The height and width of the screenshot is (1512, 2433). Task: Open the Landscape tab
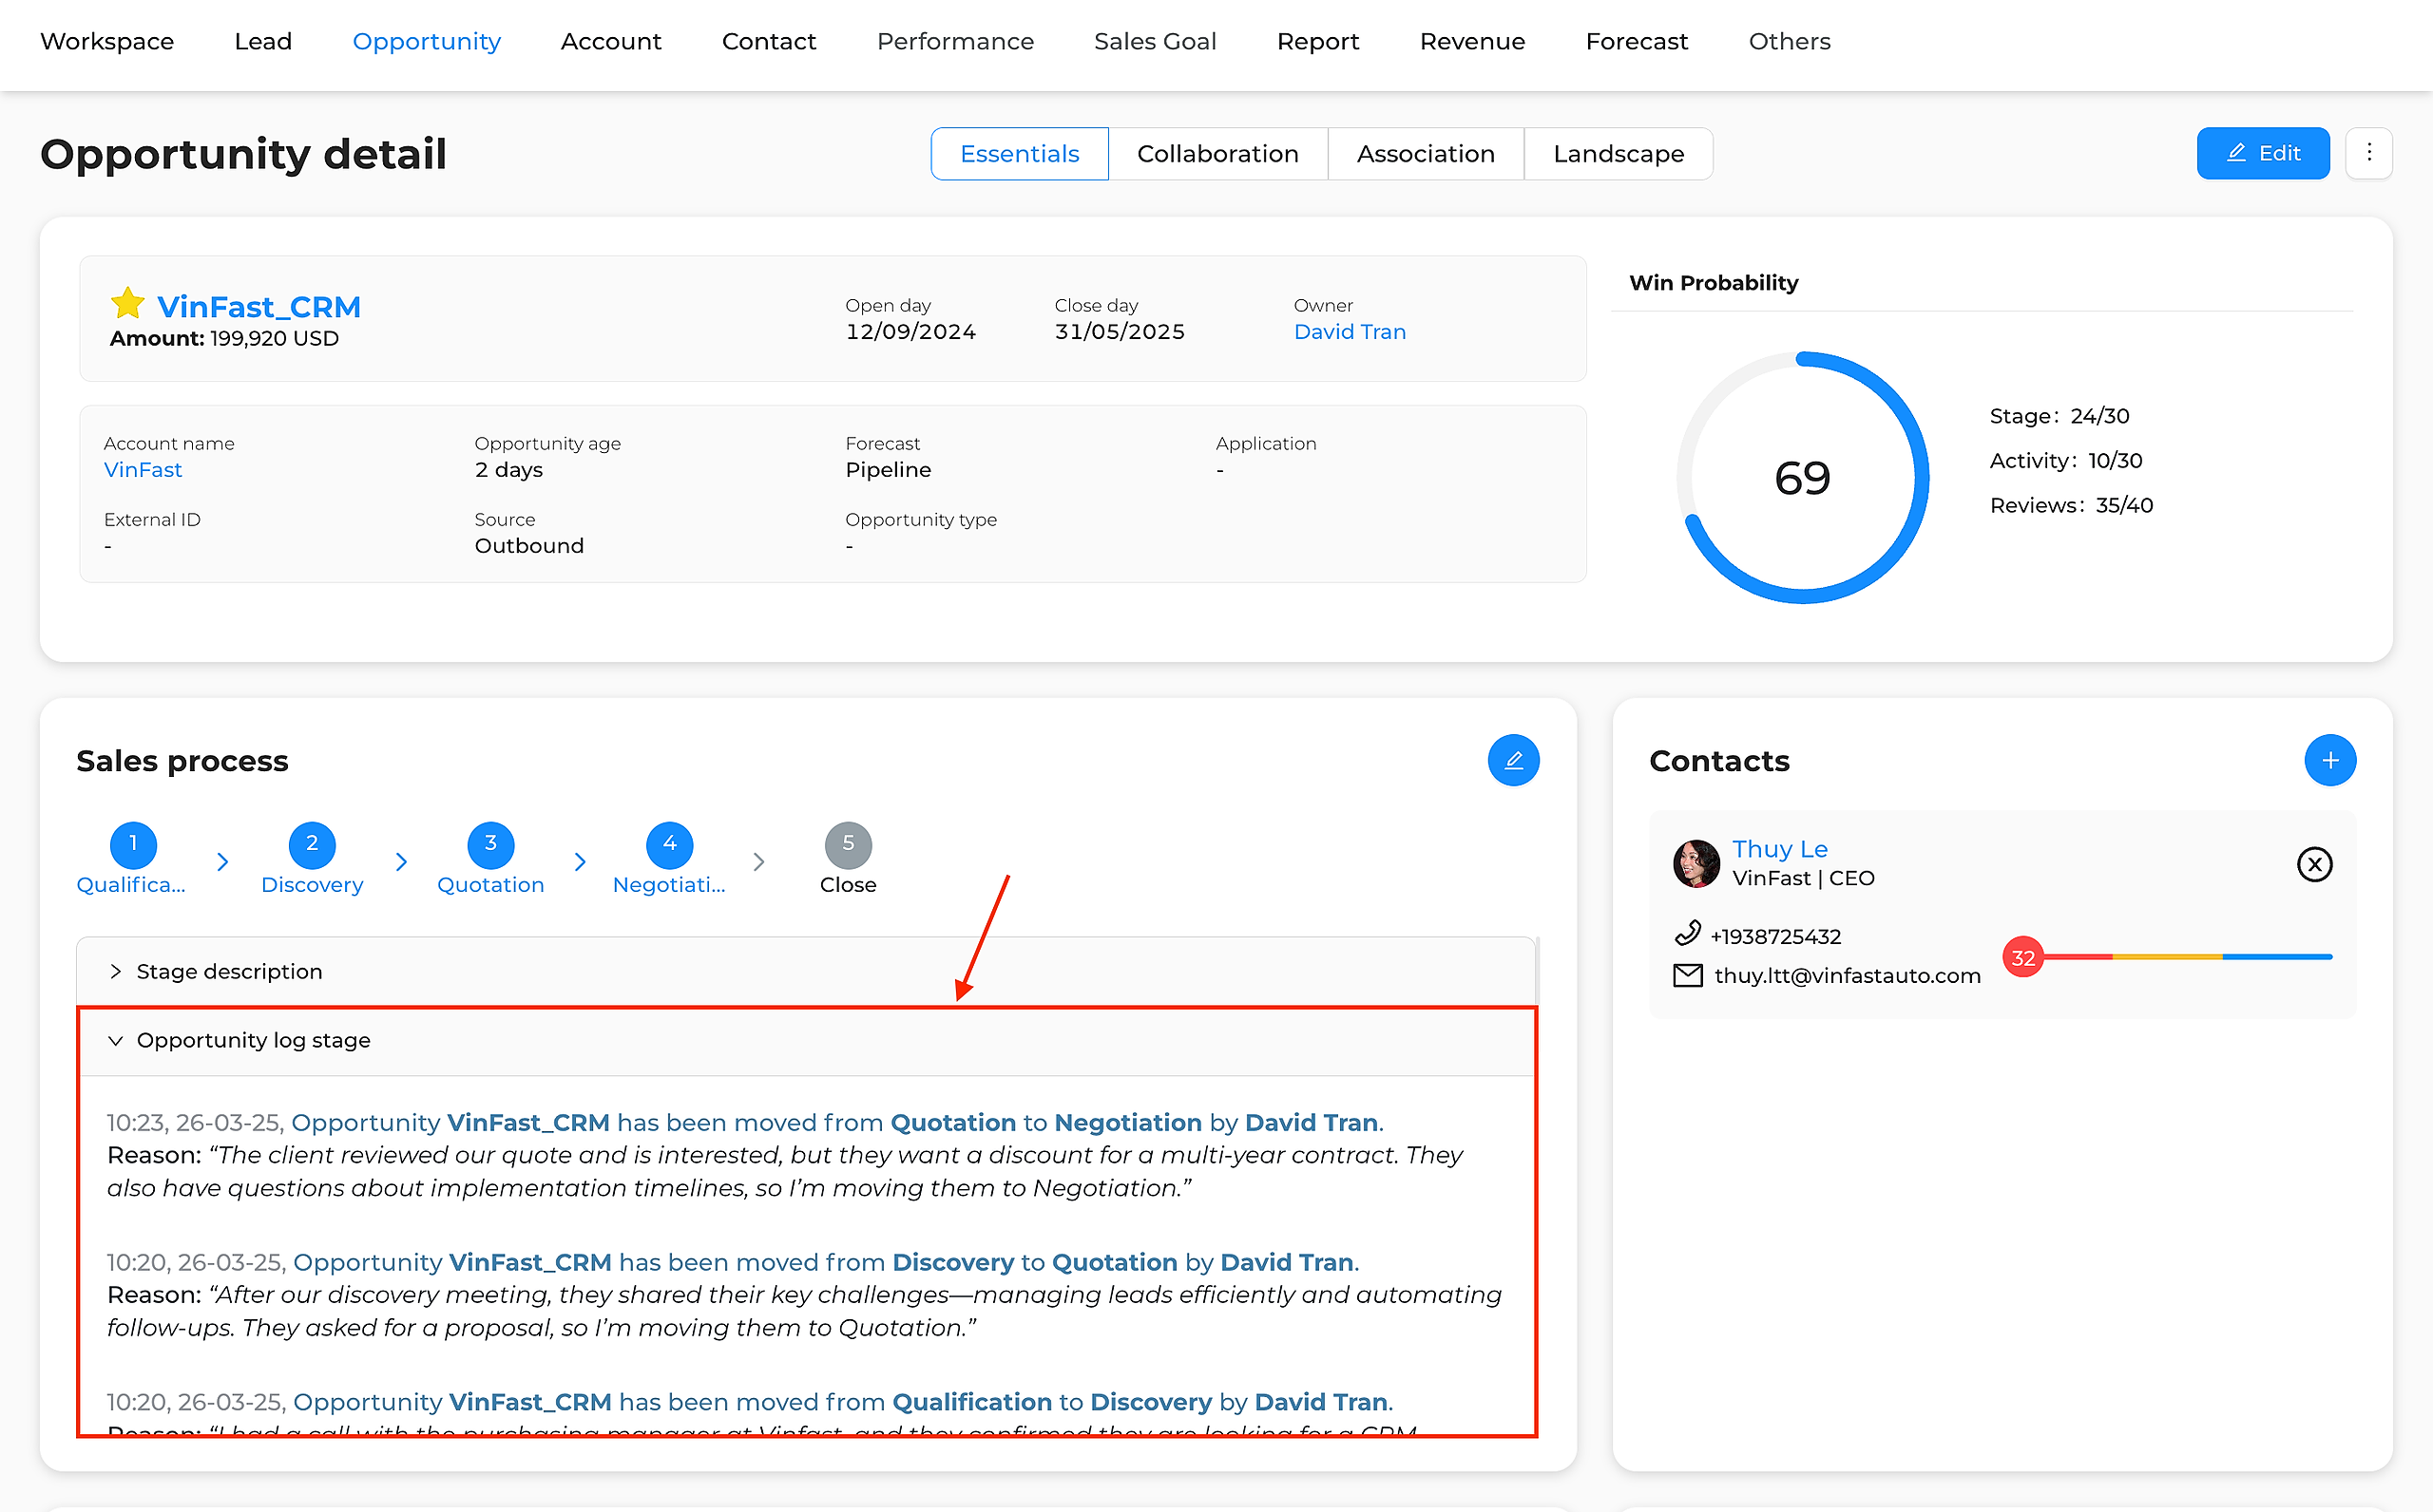pyautogui.click(x=1618, y=154)
